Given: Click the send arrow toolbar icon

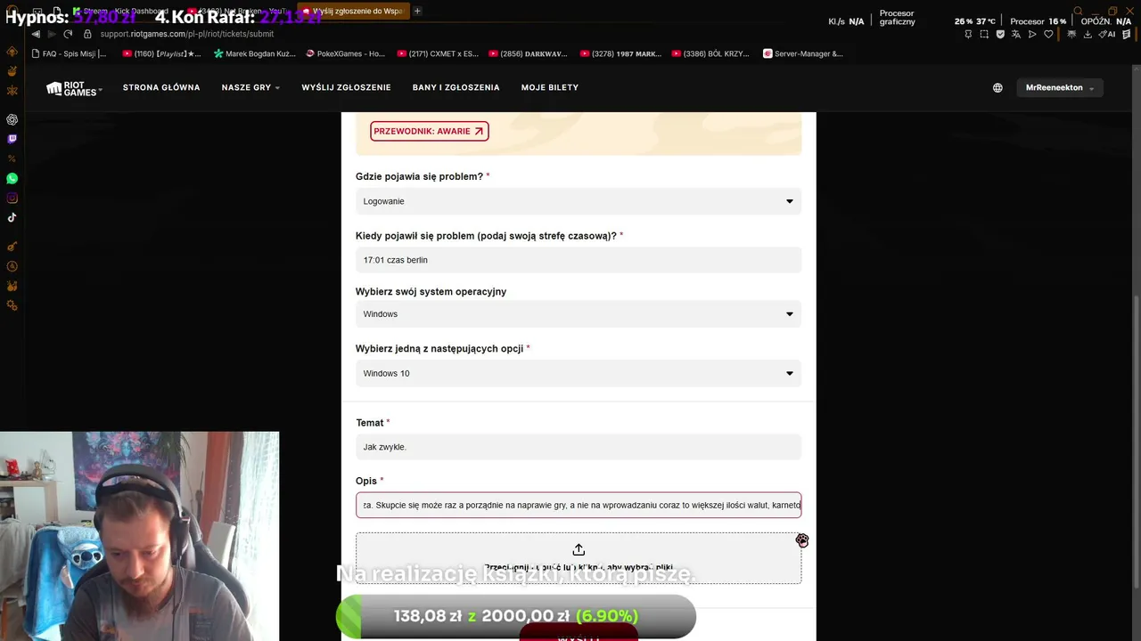Looking at the screenshot, I should (x=1032, y=34).
